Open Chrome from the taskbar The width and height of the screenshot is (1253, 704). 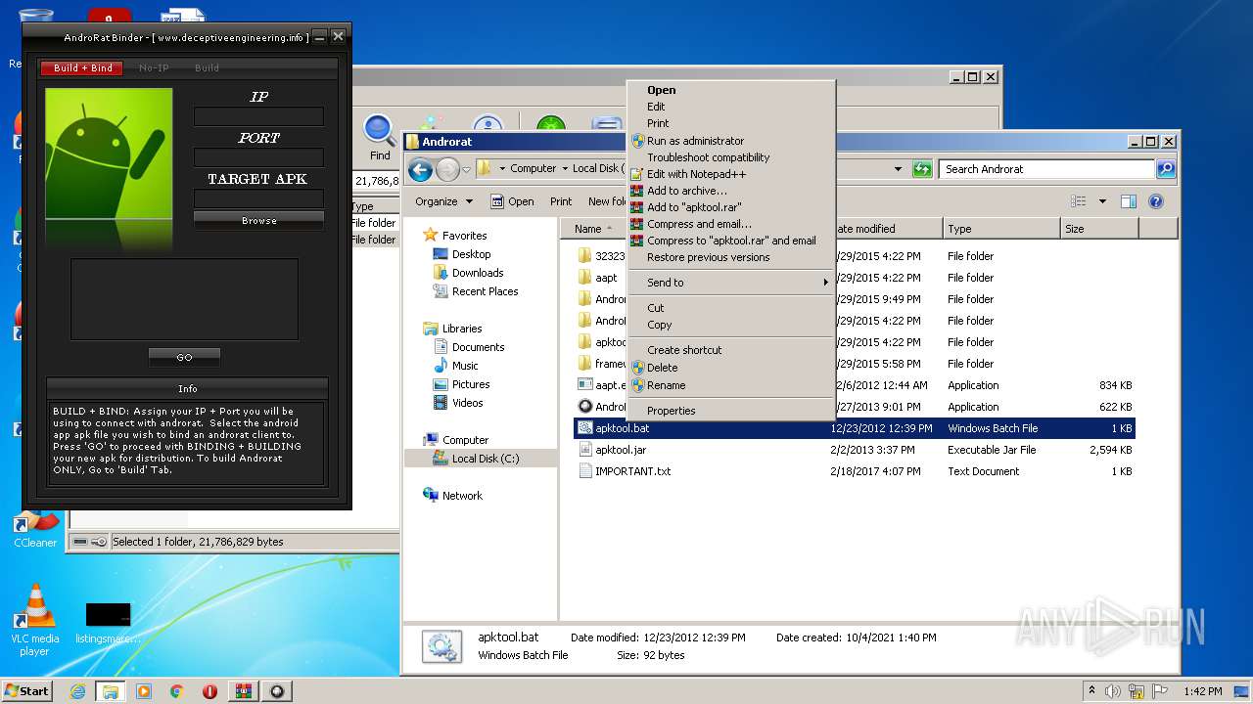[177, 691]
